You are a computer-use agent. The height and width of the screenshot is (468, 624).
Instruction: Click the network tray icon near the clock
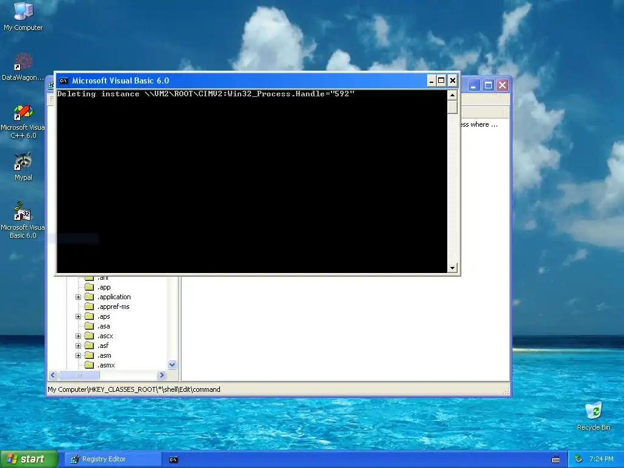pyautogui.click(x=579, y=459)
